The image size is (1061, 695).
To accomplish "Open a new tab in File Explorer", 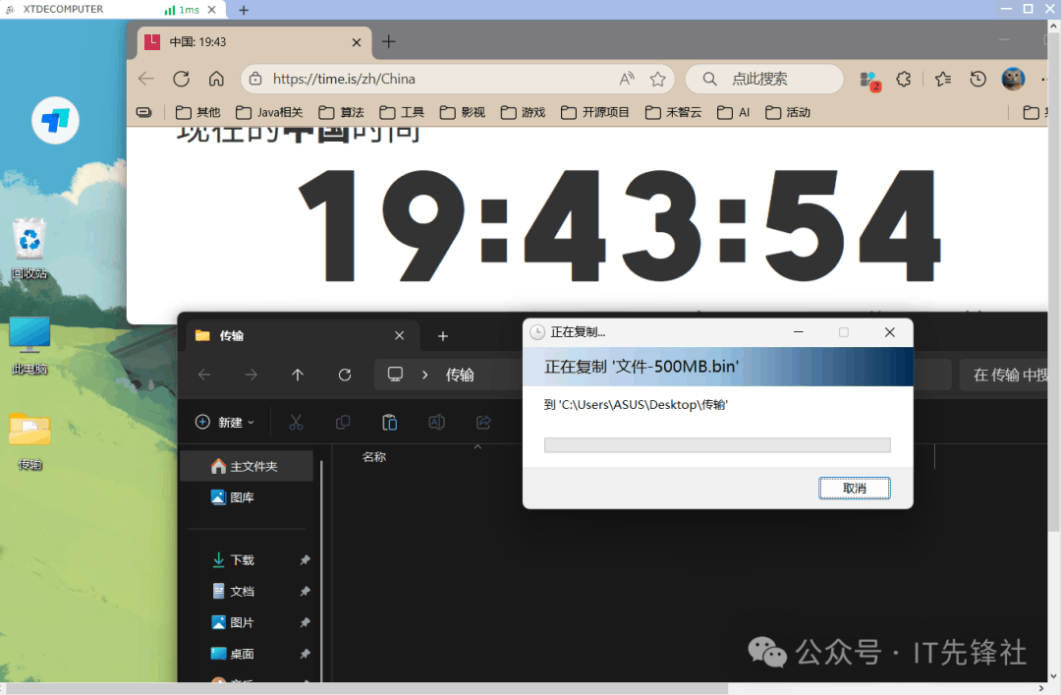I will pyautogui.click(x=442, y=336).
